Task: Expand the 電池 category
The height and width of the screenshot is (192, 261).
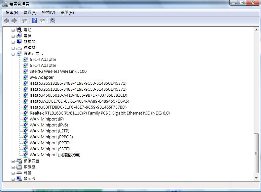Action: 13,30
